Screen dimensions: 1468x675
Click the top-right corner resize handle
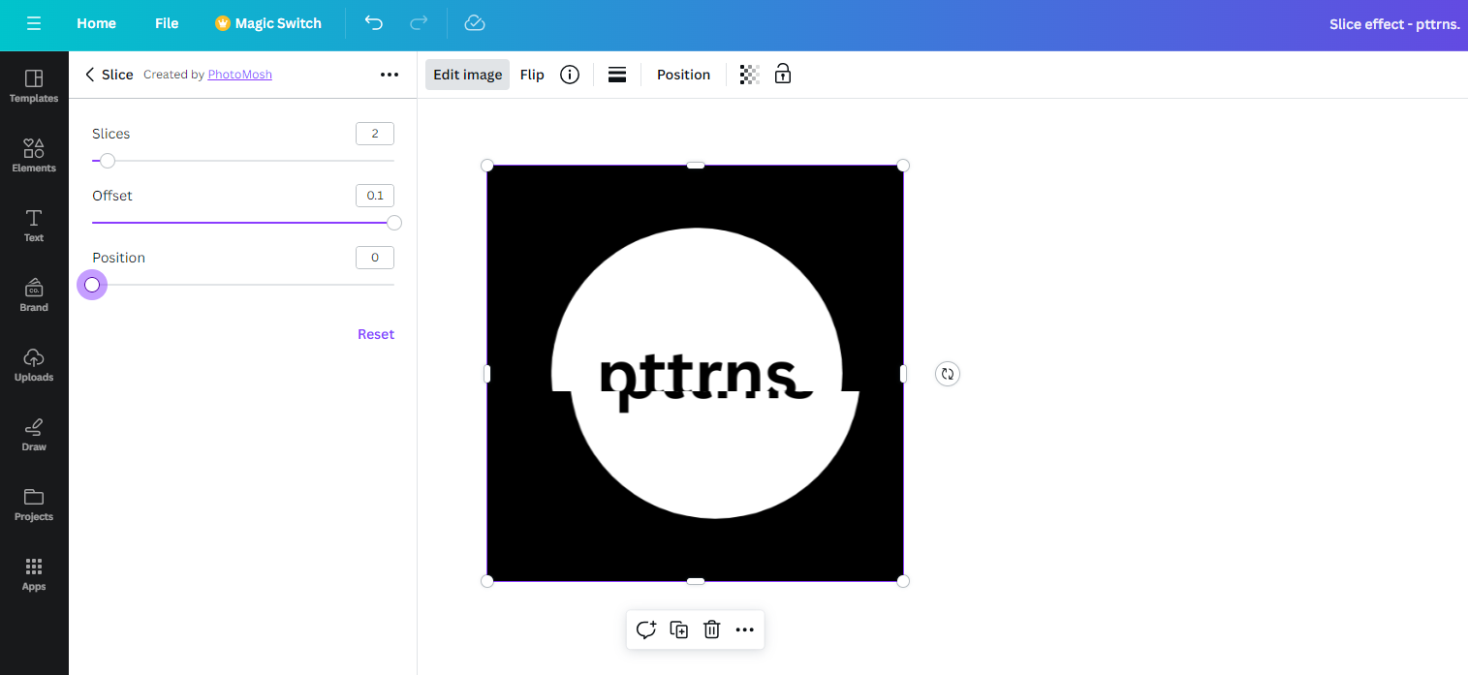(x=903, y=166)
